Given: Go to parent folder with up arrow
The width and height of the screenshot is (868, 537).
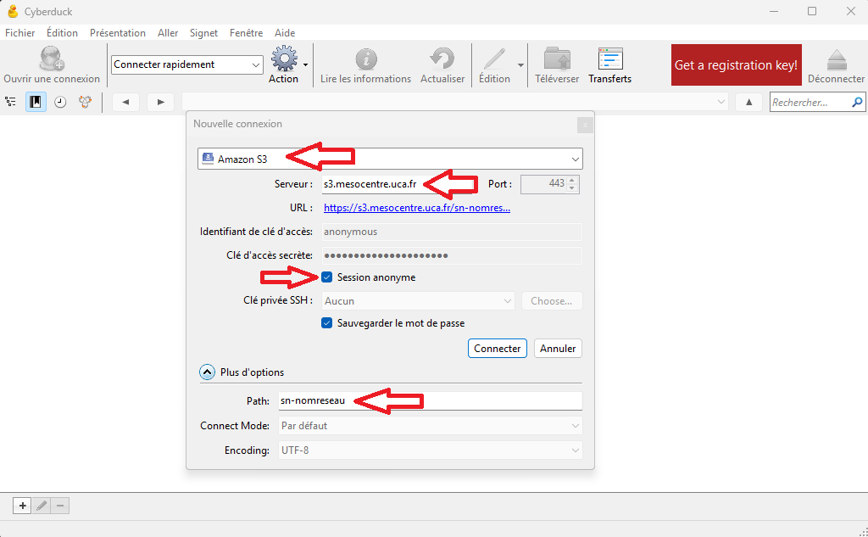Looking at the screenshot, I should (x=749, y=102).
